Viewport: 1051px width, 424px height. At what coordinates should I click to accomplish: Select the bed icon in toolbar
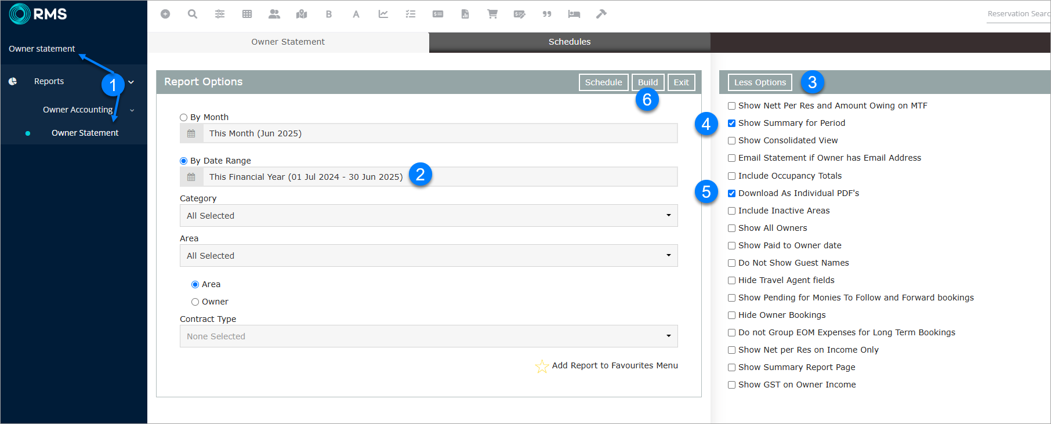pos(574,14)
